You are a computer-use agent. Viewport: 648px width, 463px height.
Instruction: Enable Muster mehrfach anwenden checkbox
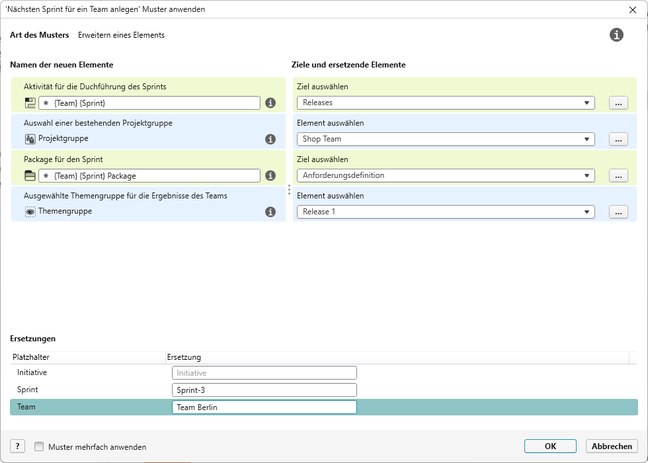click(x=39, y=446)
